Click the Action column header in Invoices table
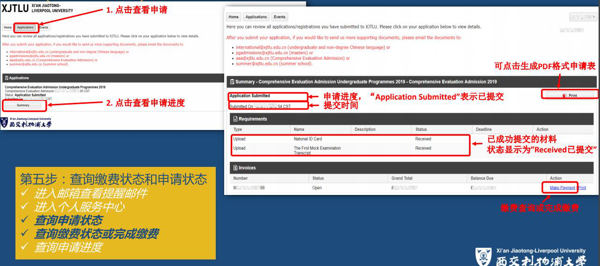The width and height of the screenshot is (600, 266). pyautogui.click(x=556, y=179)
